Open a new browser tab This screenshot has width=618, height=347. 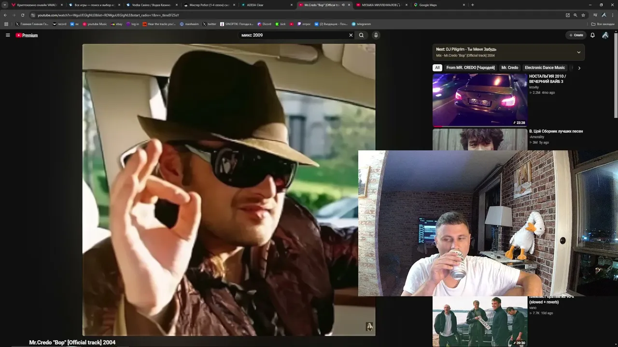472,5
